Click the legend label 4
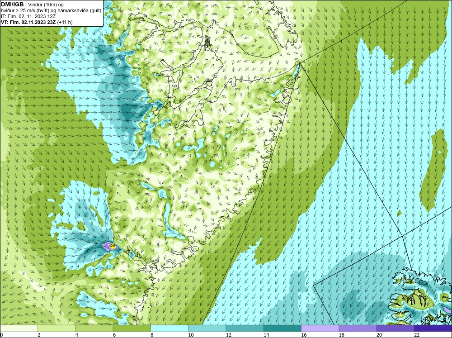The image size is (452, 338). coord(77,335)
